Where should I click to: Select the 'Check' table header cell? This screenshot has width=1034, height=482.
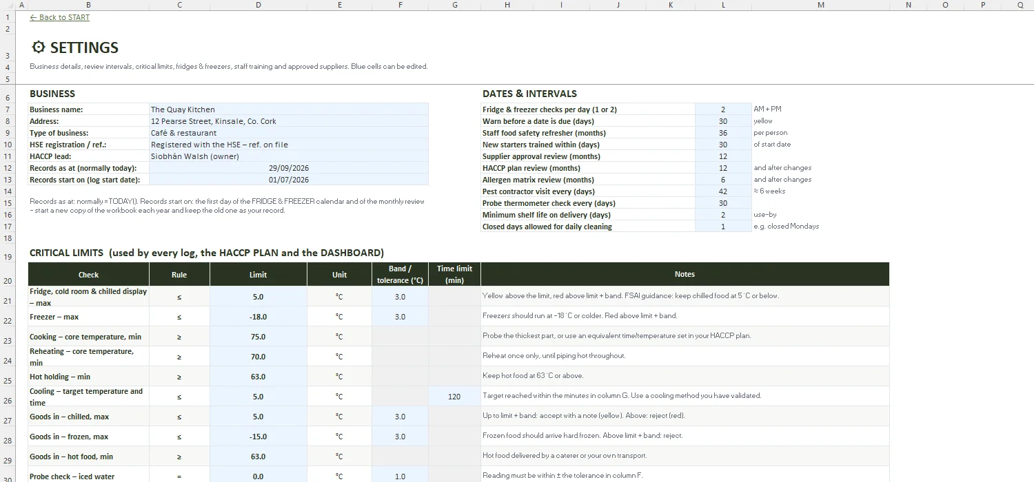[88, 274]
